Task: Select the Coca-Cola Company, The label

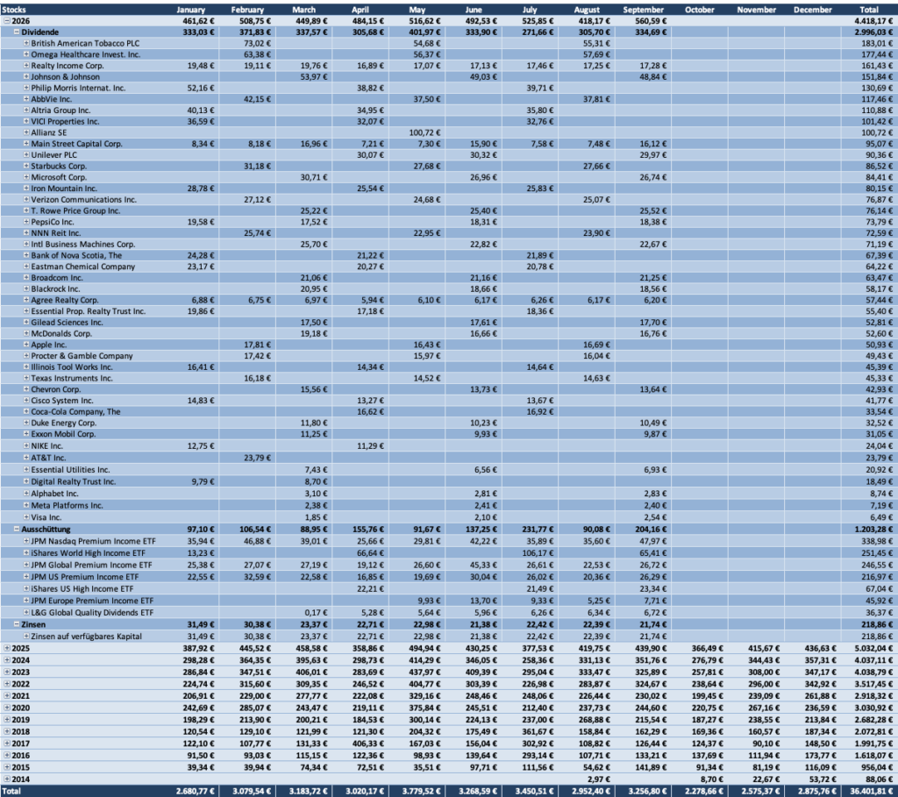Action: [75, 412]
